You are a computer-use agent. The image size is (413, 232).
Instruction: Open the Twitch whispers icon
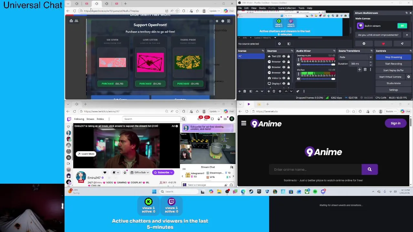click(x=212, y=119)
